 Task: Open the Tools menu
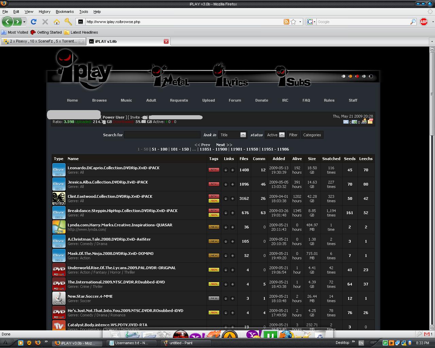click(x=84, y=12)
